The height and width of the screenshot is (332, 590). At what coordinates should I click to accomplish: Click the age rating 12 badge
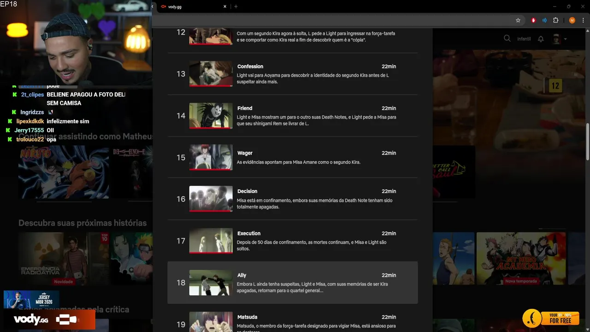click(x=555, y=86)
